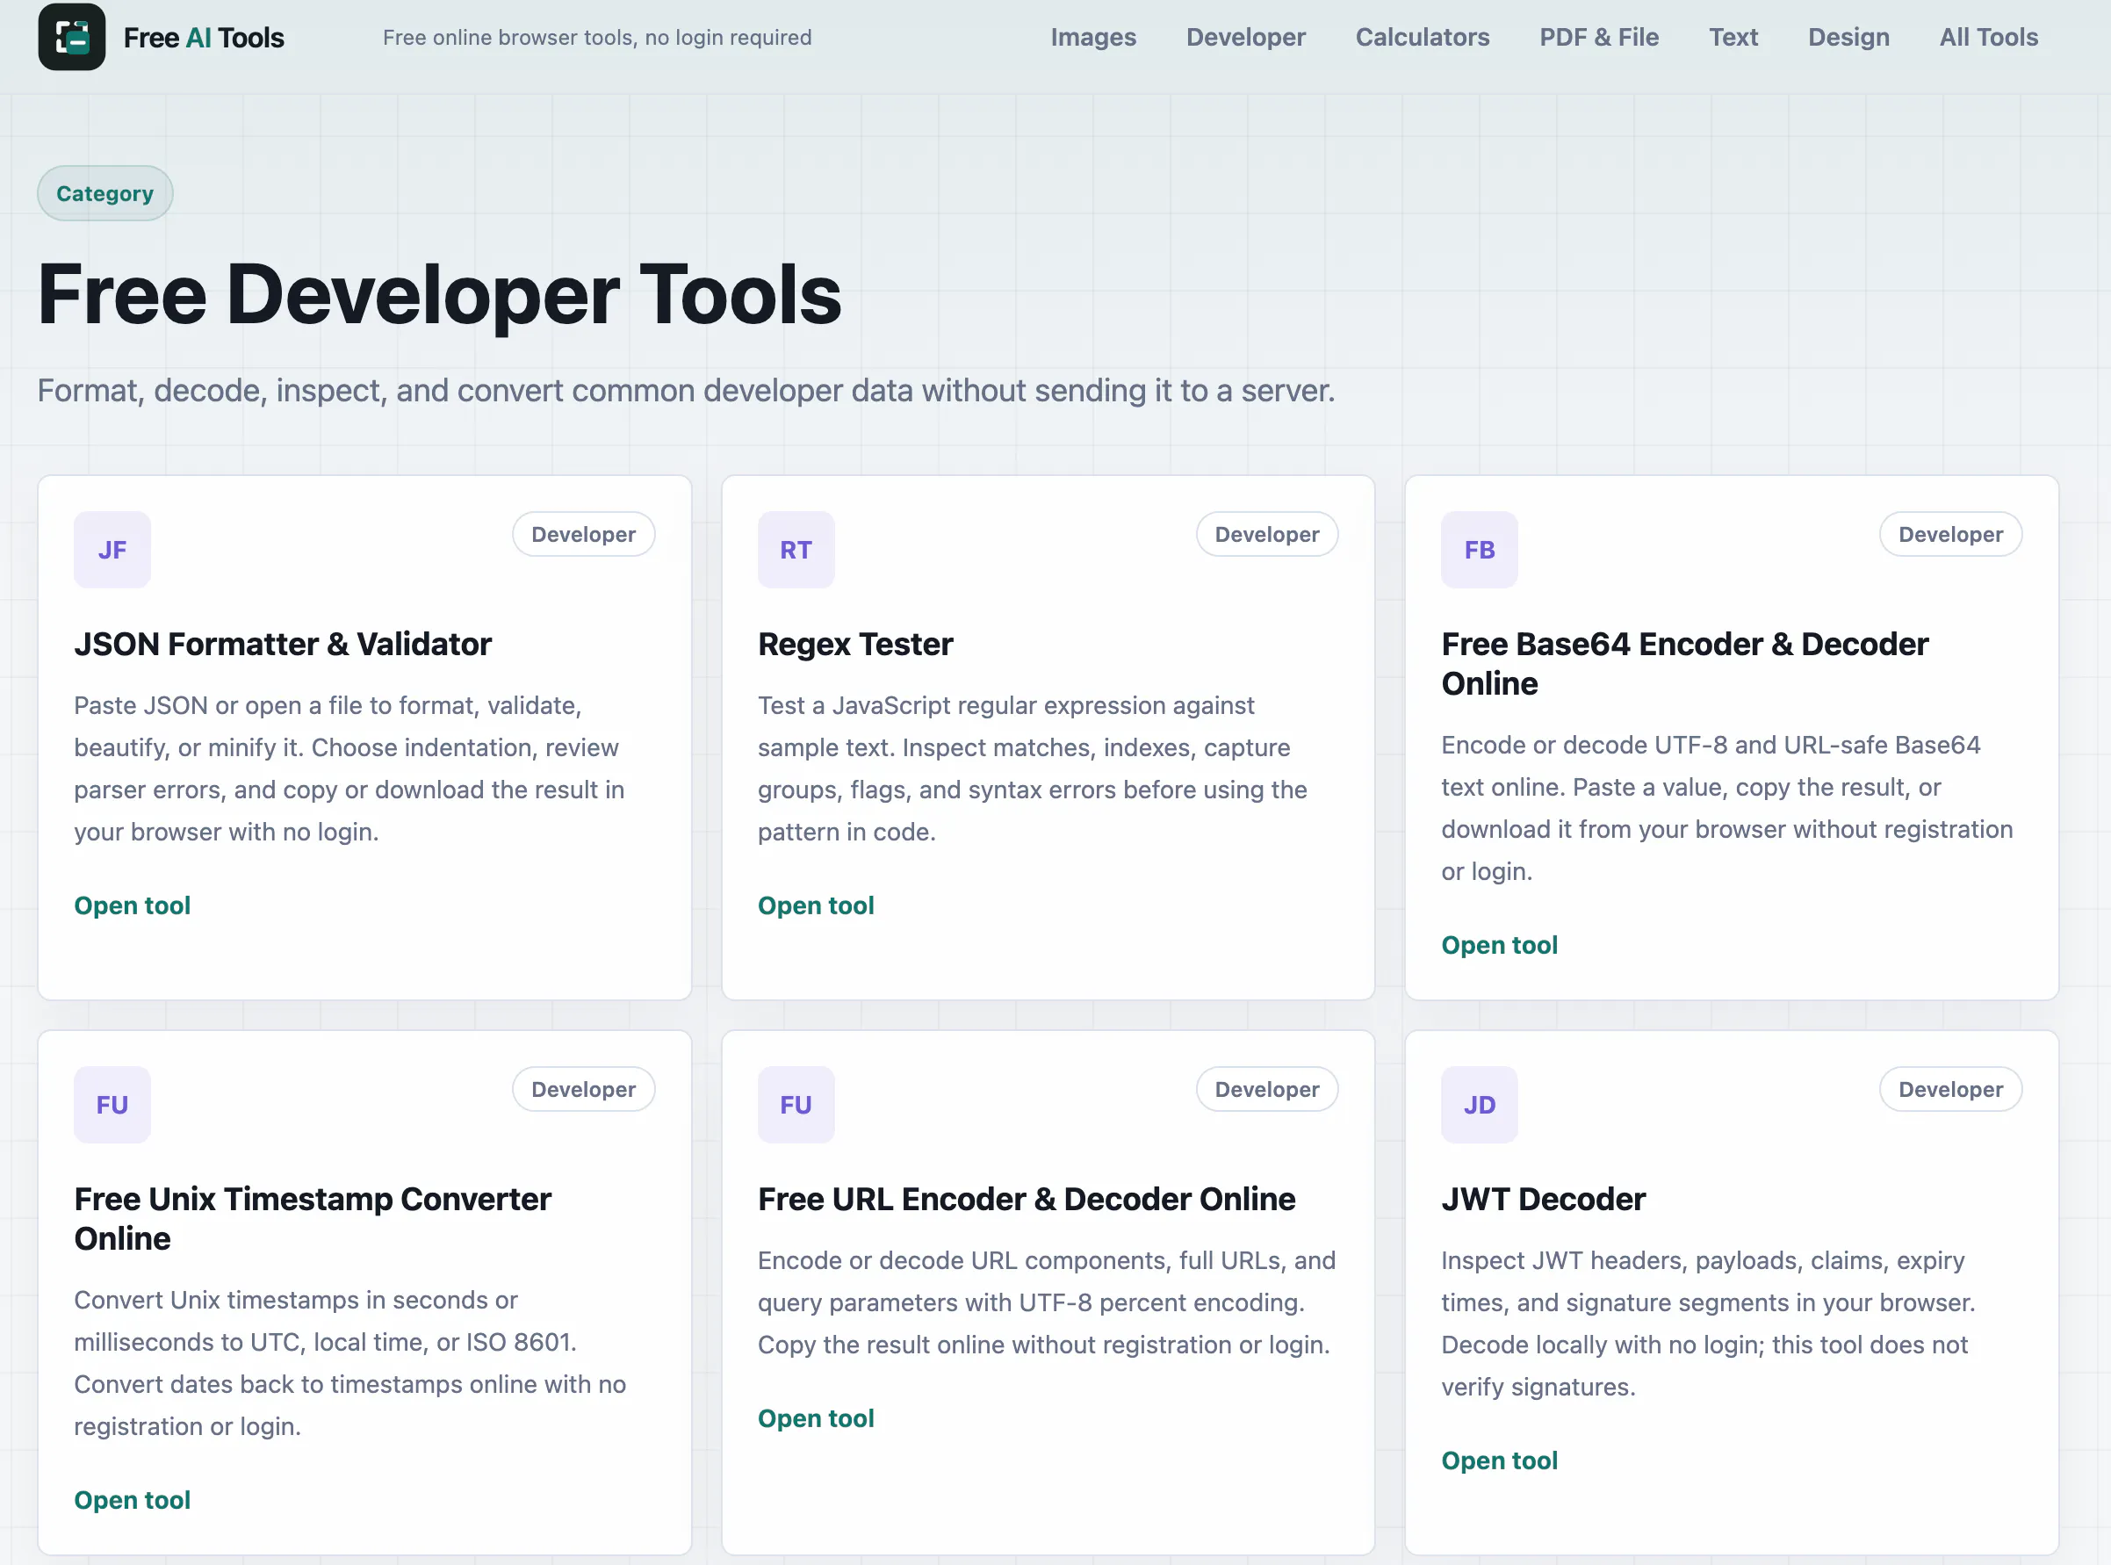This screenshot has height=1565, width=2111.
Task: Click the JF icon on JSON Formatter card
Action: coord(112,550)
